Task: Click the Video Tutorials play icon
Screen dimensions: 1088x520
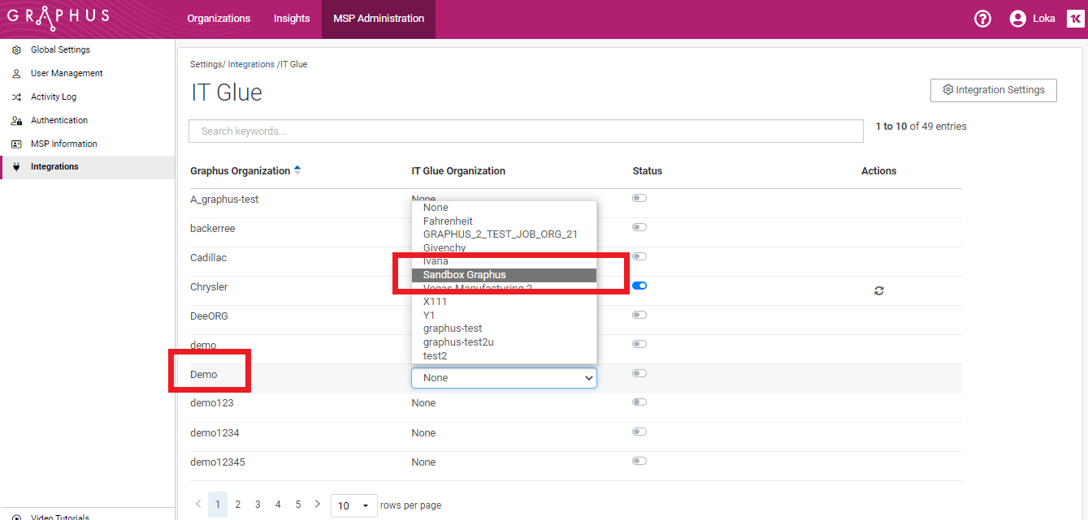Action: (16, 517)
